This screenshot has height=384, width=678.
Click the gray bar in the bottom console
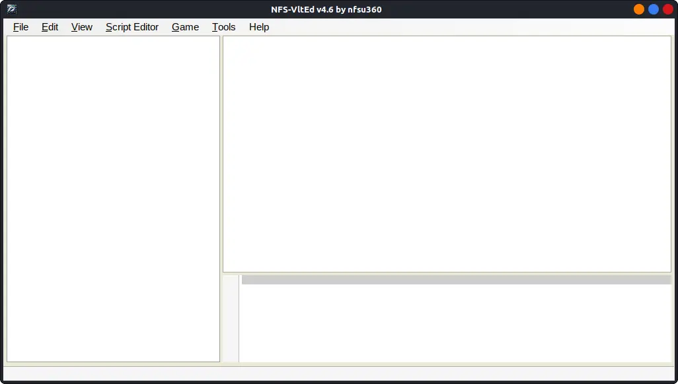(x=456, y=280)
